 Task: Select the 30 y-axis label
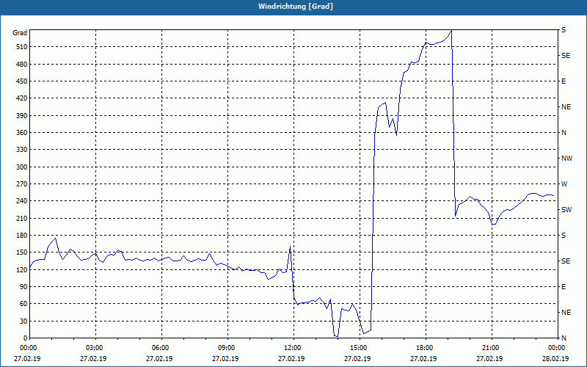tap(23, 321)
